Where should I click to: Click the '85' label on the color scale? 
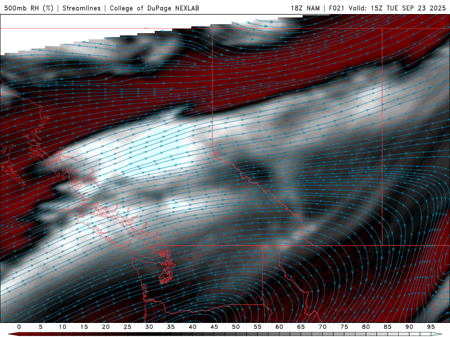(x=388, y=327)
